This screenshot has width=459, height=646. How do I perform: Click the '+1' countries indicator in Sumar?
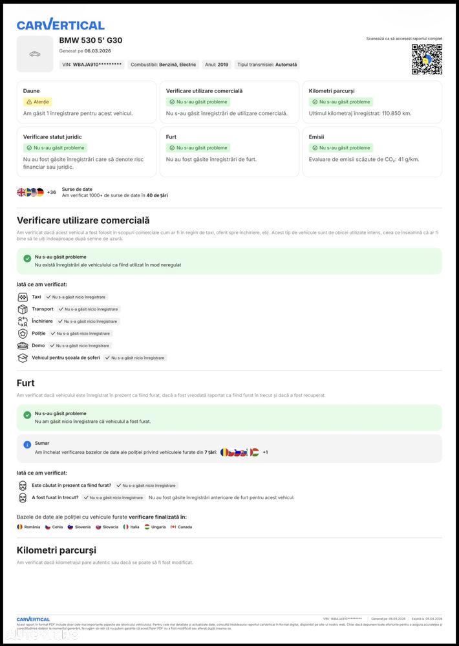point(265,452)
